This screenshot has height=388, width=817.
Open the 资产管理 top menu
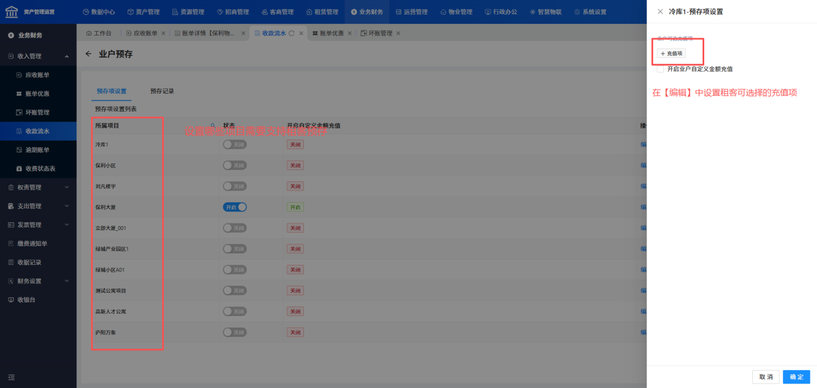[143, 12]
